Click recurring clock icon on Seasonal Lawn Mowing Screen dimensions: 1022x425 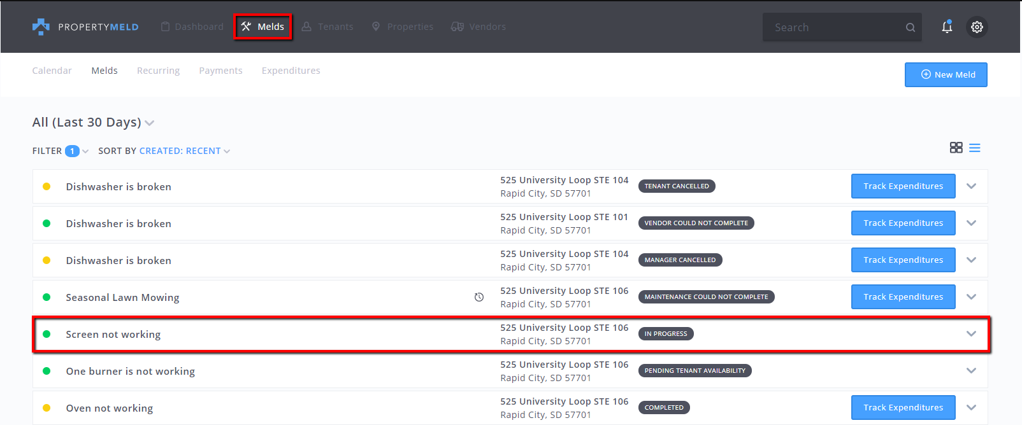pyautogui.click(x=479, y=297)
